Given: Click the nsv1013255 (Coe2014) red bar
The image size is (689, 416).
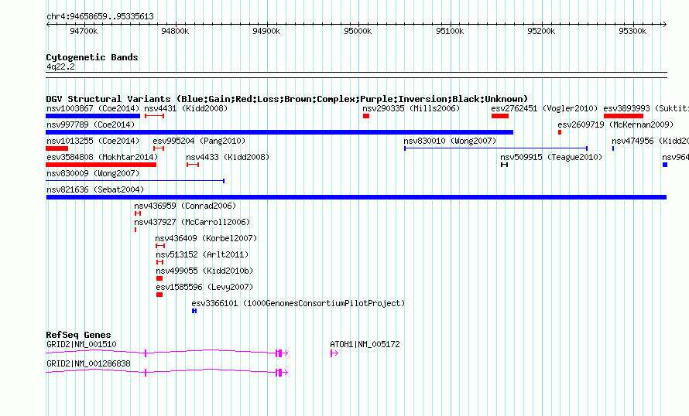Looking at the screenshot, I should (x=57, y=148).
